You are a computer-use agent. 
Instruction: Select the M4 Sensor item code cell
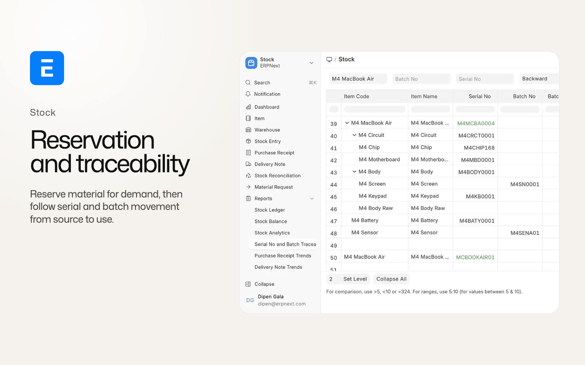(x=374, y=233)
